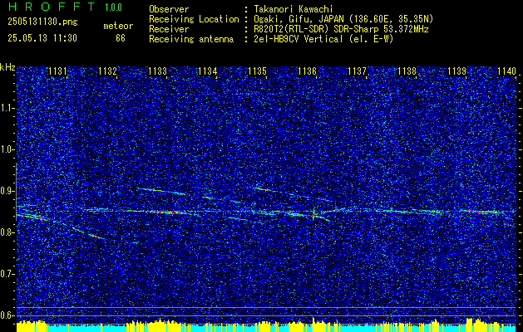The width and height of the screenshot is (523, 332).
Task: Click the file name 2505131130.png
Action: (x=42, y=22)
